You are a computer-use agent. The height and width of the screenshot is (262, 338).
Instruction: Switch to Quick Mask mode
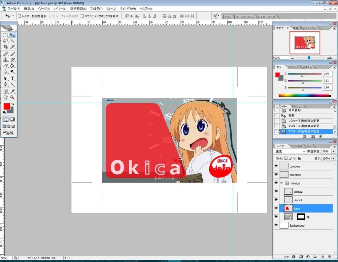pos(12,119)
